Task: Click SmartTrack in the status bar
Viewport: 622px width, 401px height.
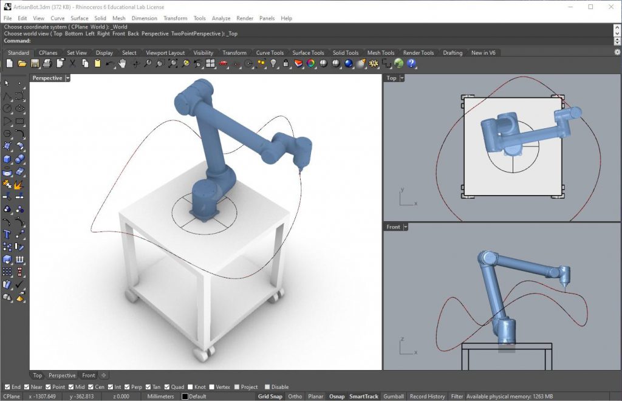Action: (x=364, y=396)
